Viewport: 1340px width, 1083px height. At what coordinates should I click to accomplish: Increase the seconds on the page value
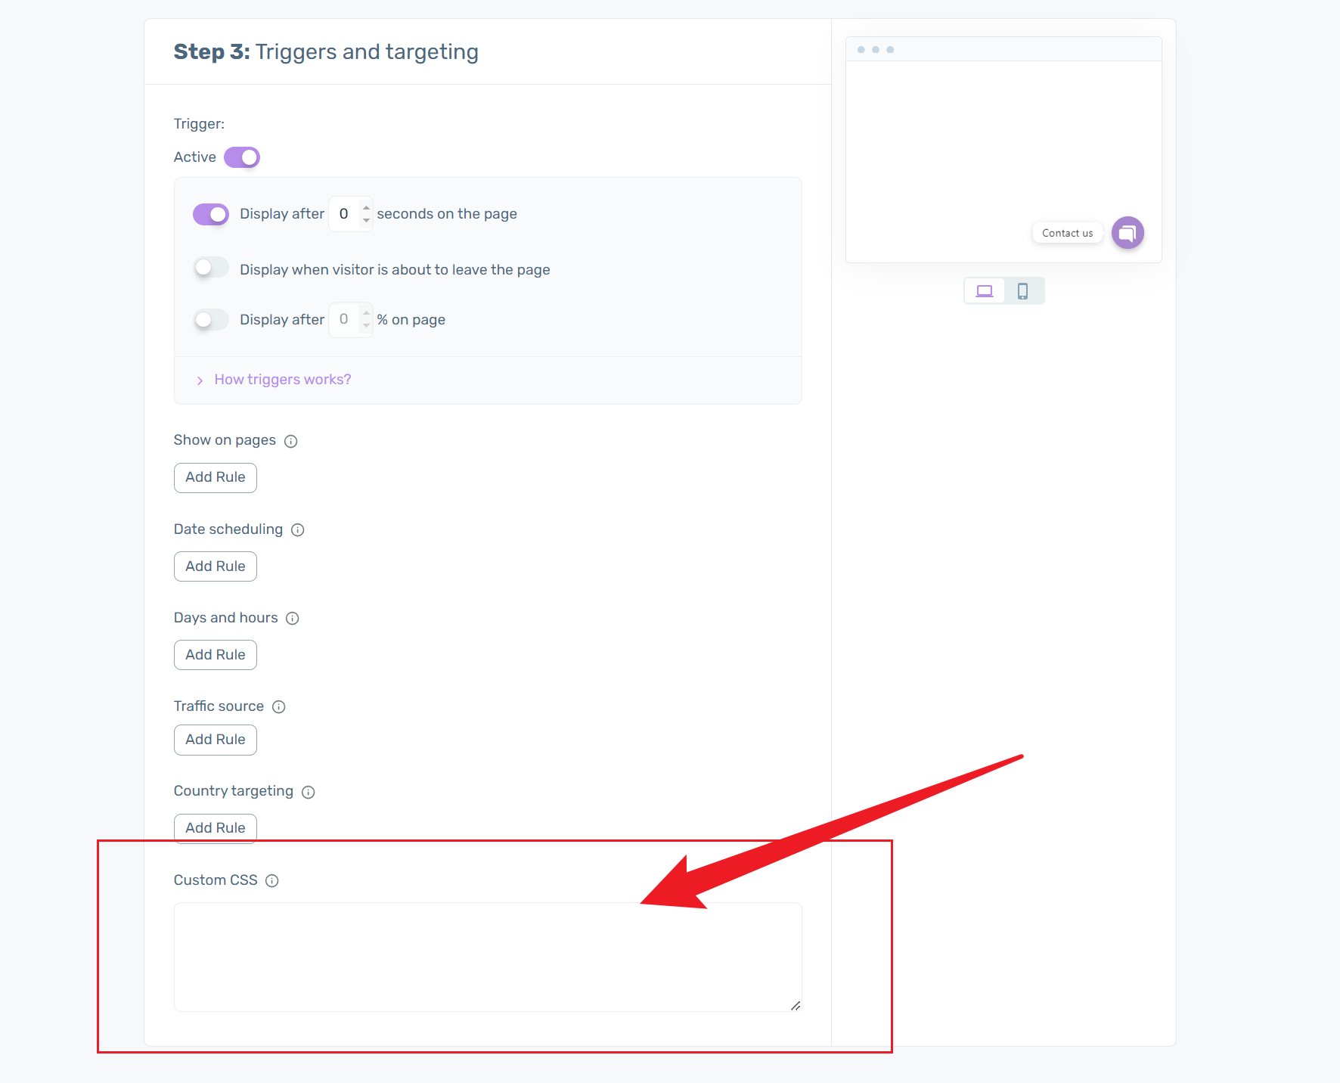[x=367, y=207]
